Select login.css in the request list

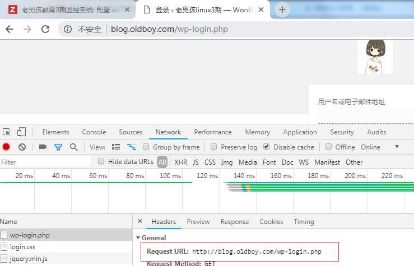tap(24, 247)
